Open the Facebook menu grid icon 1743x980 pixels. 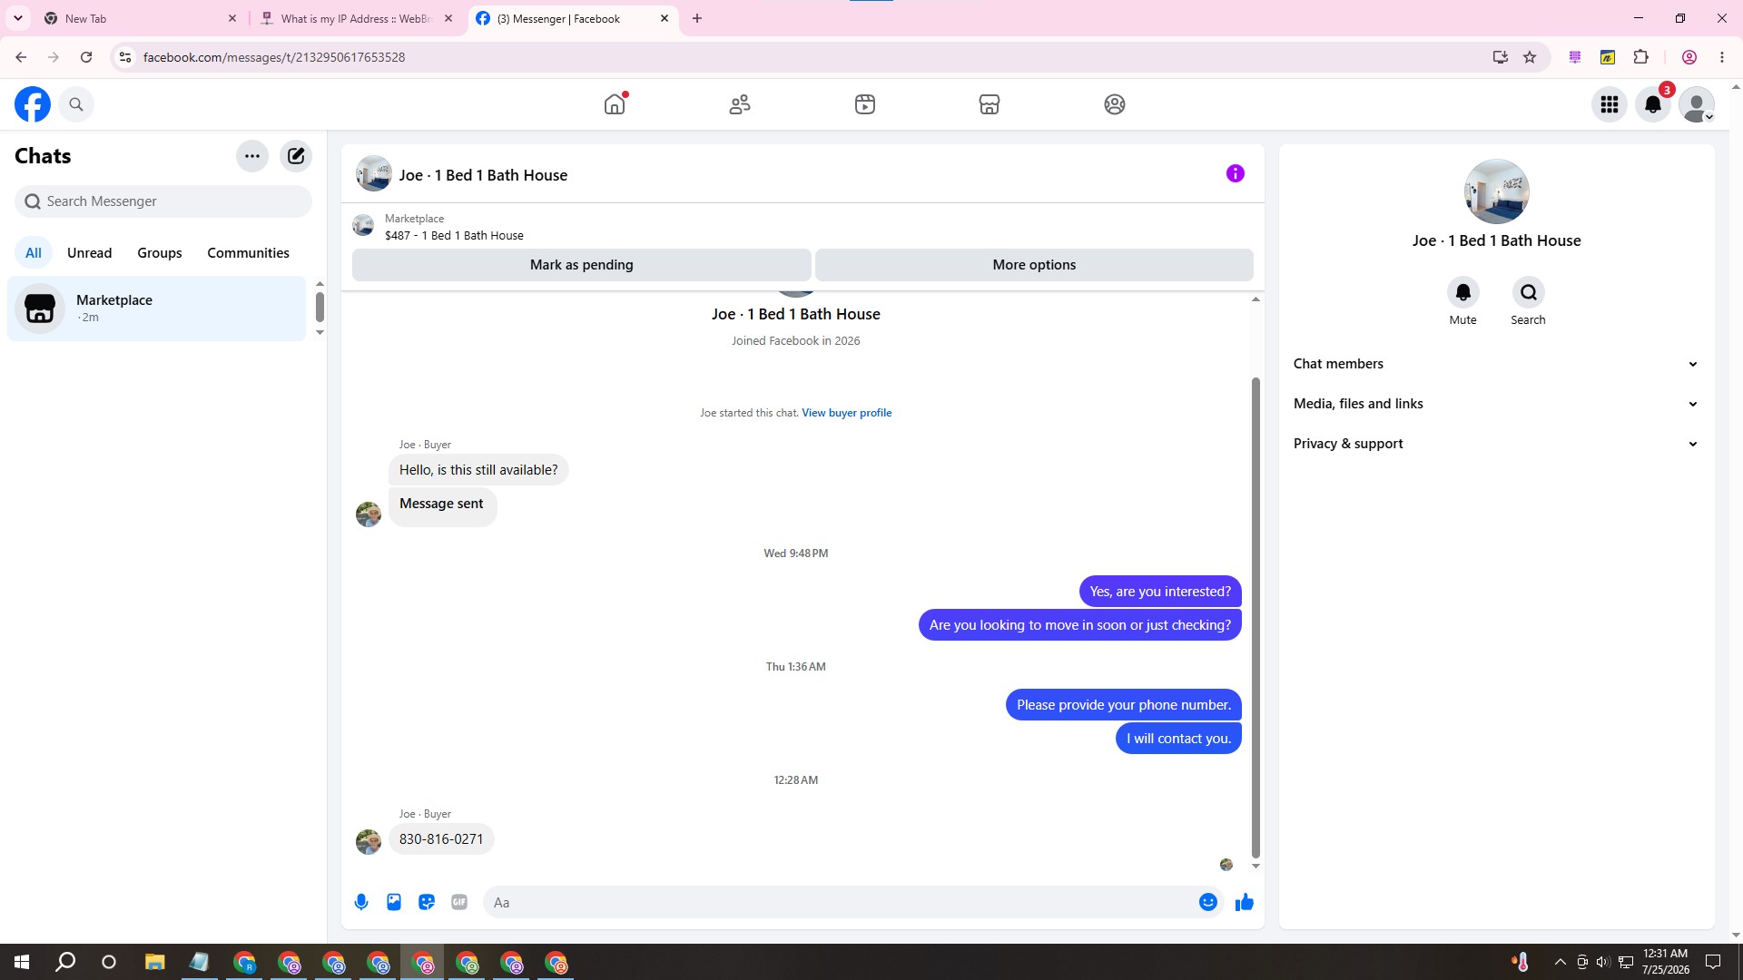point(1610,104)
